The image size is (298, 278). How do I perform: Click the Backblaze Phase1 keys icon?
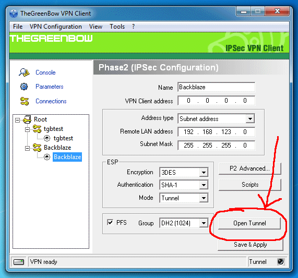click(37, 148)
